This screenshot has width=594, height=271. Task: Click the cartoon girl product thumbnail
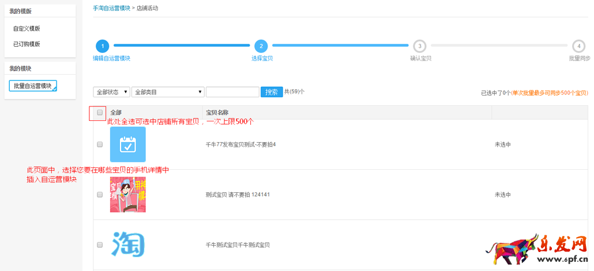coord(127,194)
